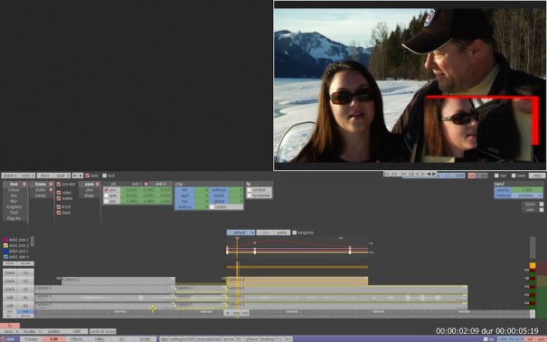Image resolution: width=547 pixels, height=342 pixels.
Task: Toggle the axis1 pos x curve indicator
Action: (x=5, y=240)
